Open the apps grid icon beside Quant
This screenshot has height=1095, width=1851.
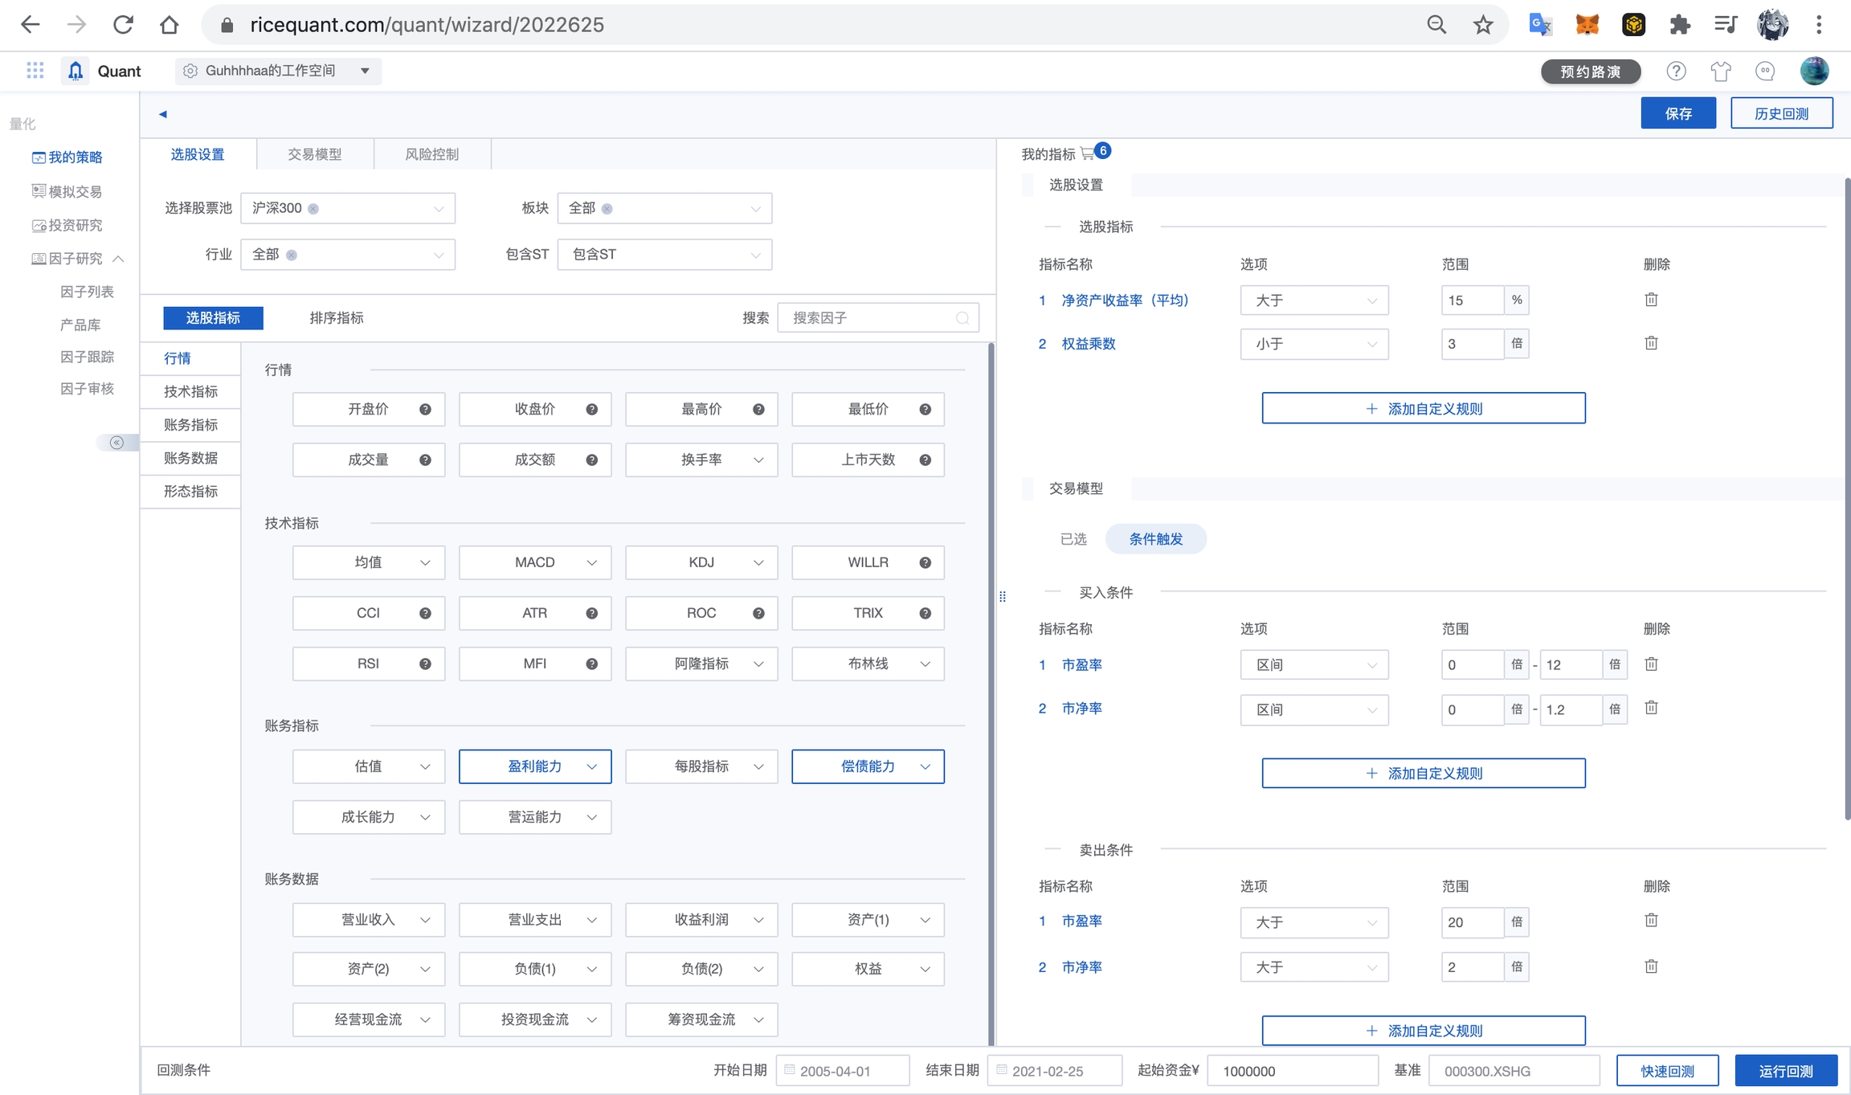click(x=35, y=71)
